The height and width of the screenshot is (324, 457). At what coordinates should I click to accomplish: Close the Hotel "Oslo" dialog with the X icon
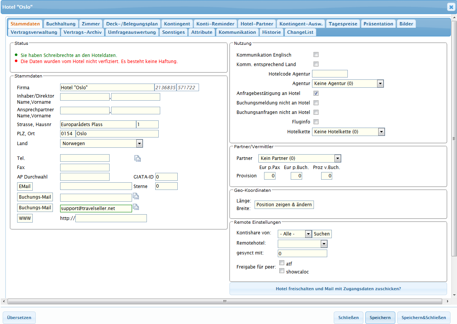pos(451,7)
